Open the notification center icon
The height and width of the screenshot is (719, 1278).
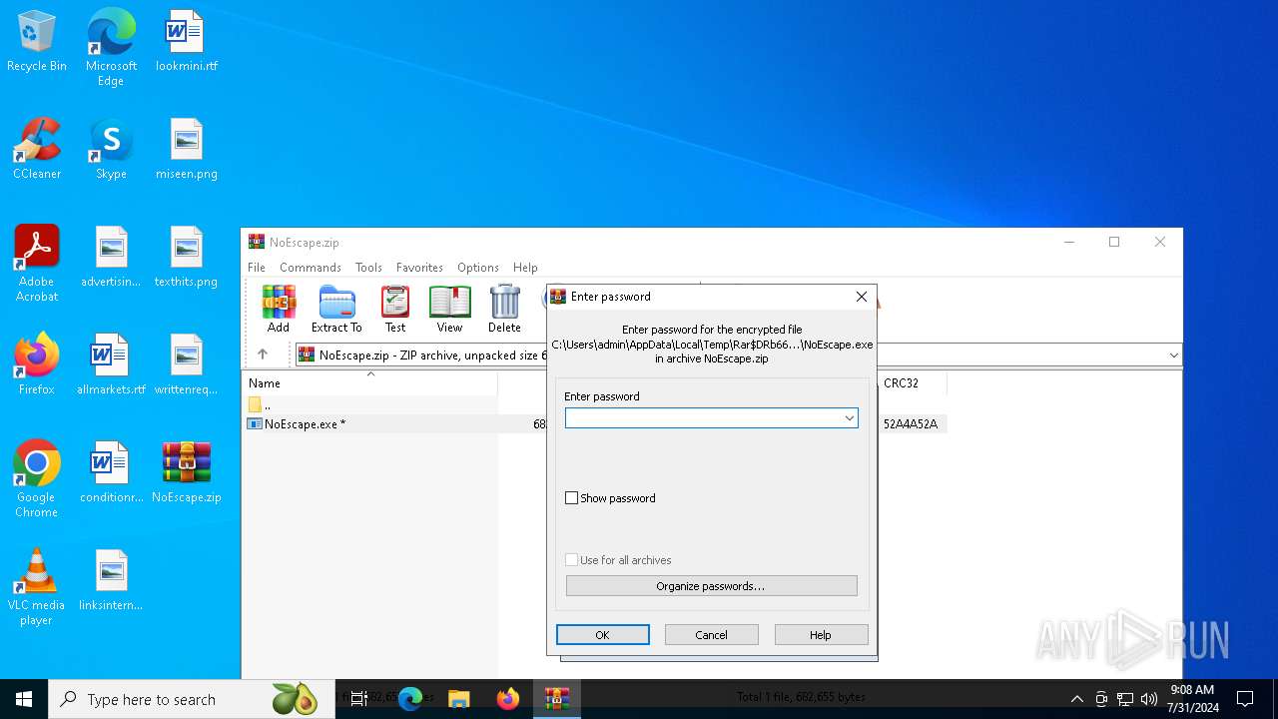click(x=1245, y=699)
